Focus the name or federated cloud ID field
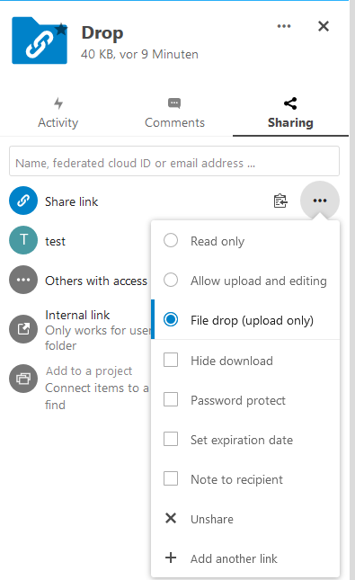This screenshot has height=580, width=355. point(174,161)
